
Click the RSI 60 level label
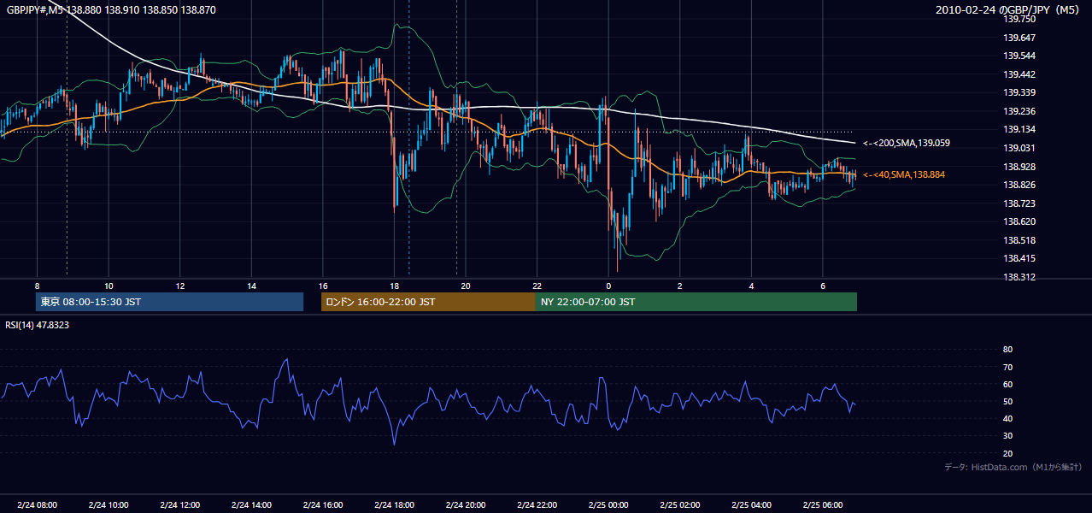tap(1008, 384)
